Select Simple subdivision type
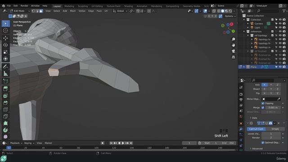This screenshot has height=162, width=288. pyautogui.click(x=275, y=129)
